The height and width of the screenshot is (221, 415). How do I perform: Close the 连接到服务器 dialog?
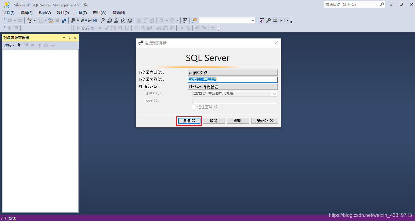click(x=276, y=43)
